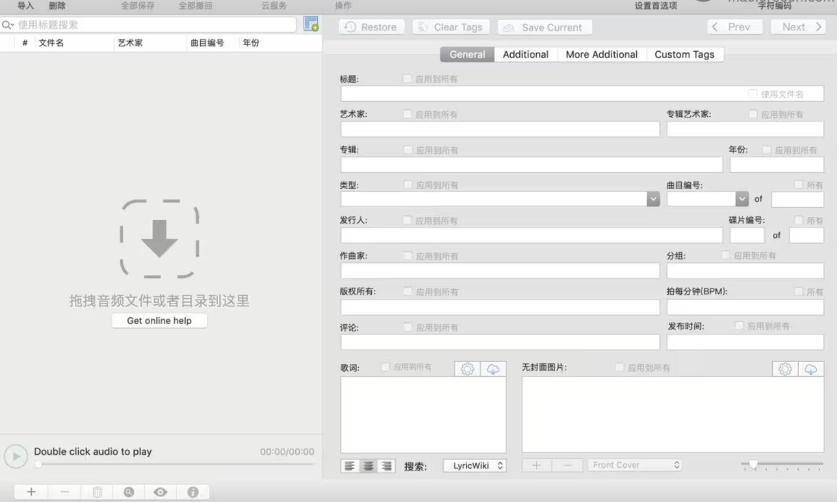
Task: Switch to the Custom Tags tab
Action: pyautogui.click(x=684, y=54)
